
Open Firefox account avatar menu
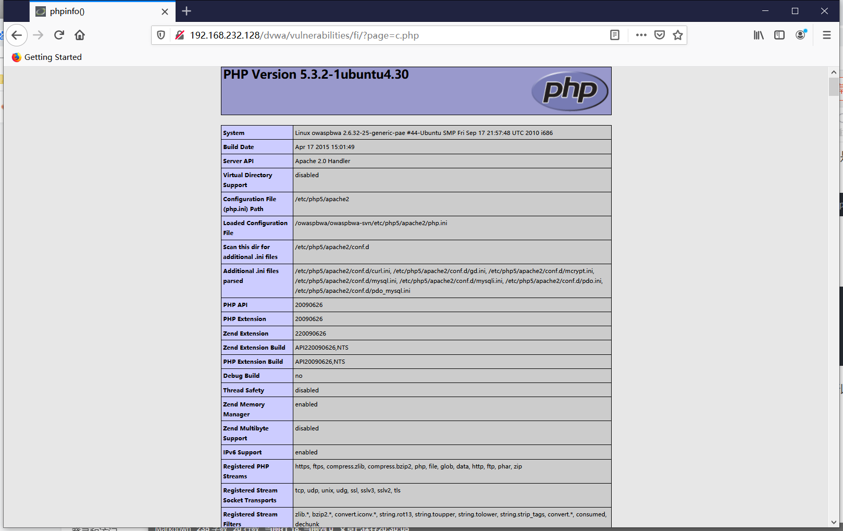(801, 35)
